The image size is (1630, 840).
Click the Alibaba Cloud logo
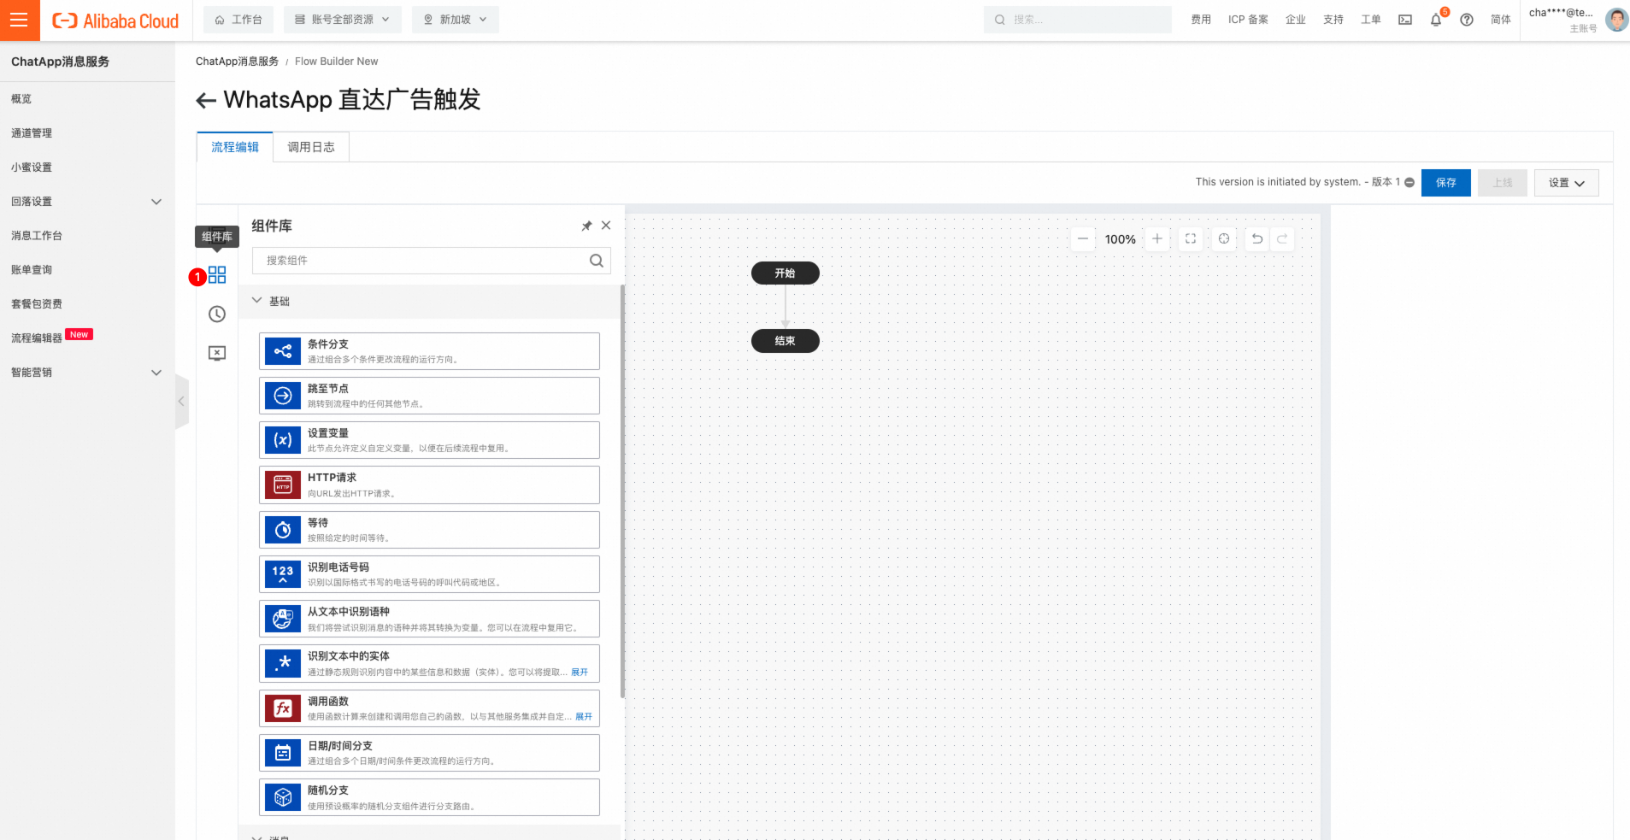click(115, 21)
